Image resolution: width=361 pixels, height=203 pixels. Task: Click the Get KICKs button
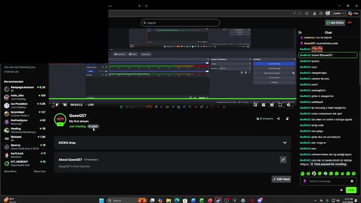point(335,23)
